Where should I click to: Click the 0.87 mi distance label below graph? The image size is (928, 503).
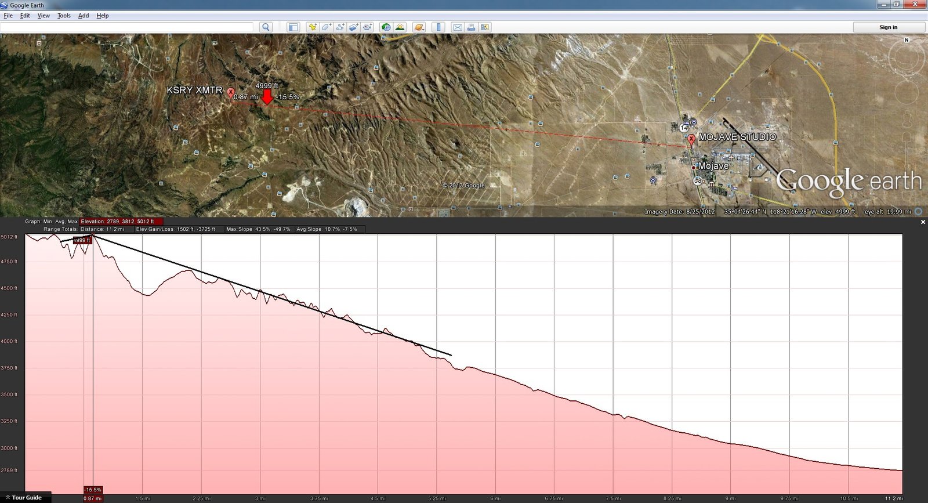pyautogui.click(x=93, y=498)
